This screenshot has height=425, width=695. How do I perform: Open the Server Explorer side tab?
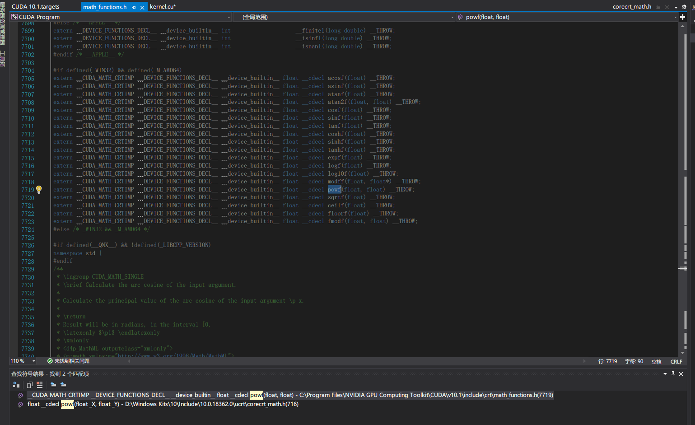pyautogui.click(x=2, y=23)
